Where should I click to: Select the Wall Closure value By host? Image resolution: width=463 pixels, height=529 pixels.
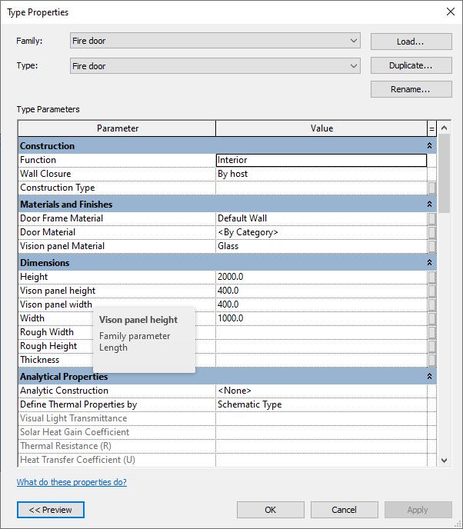pos(321,174)
